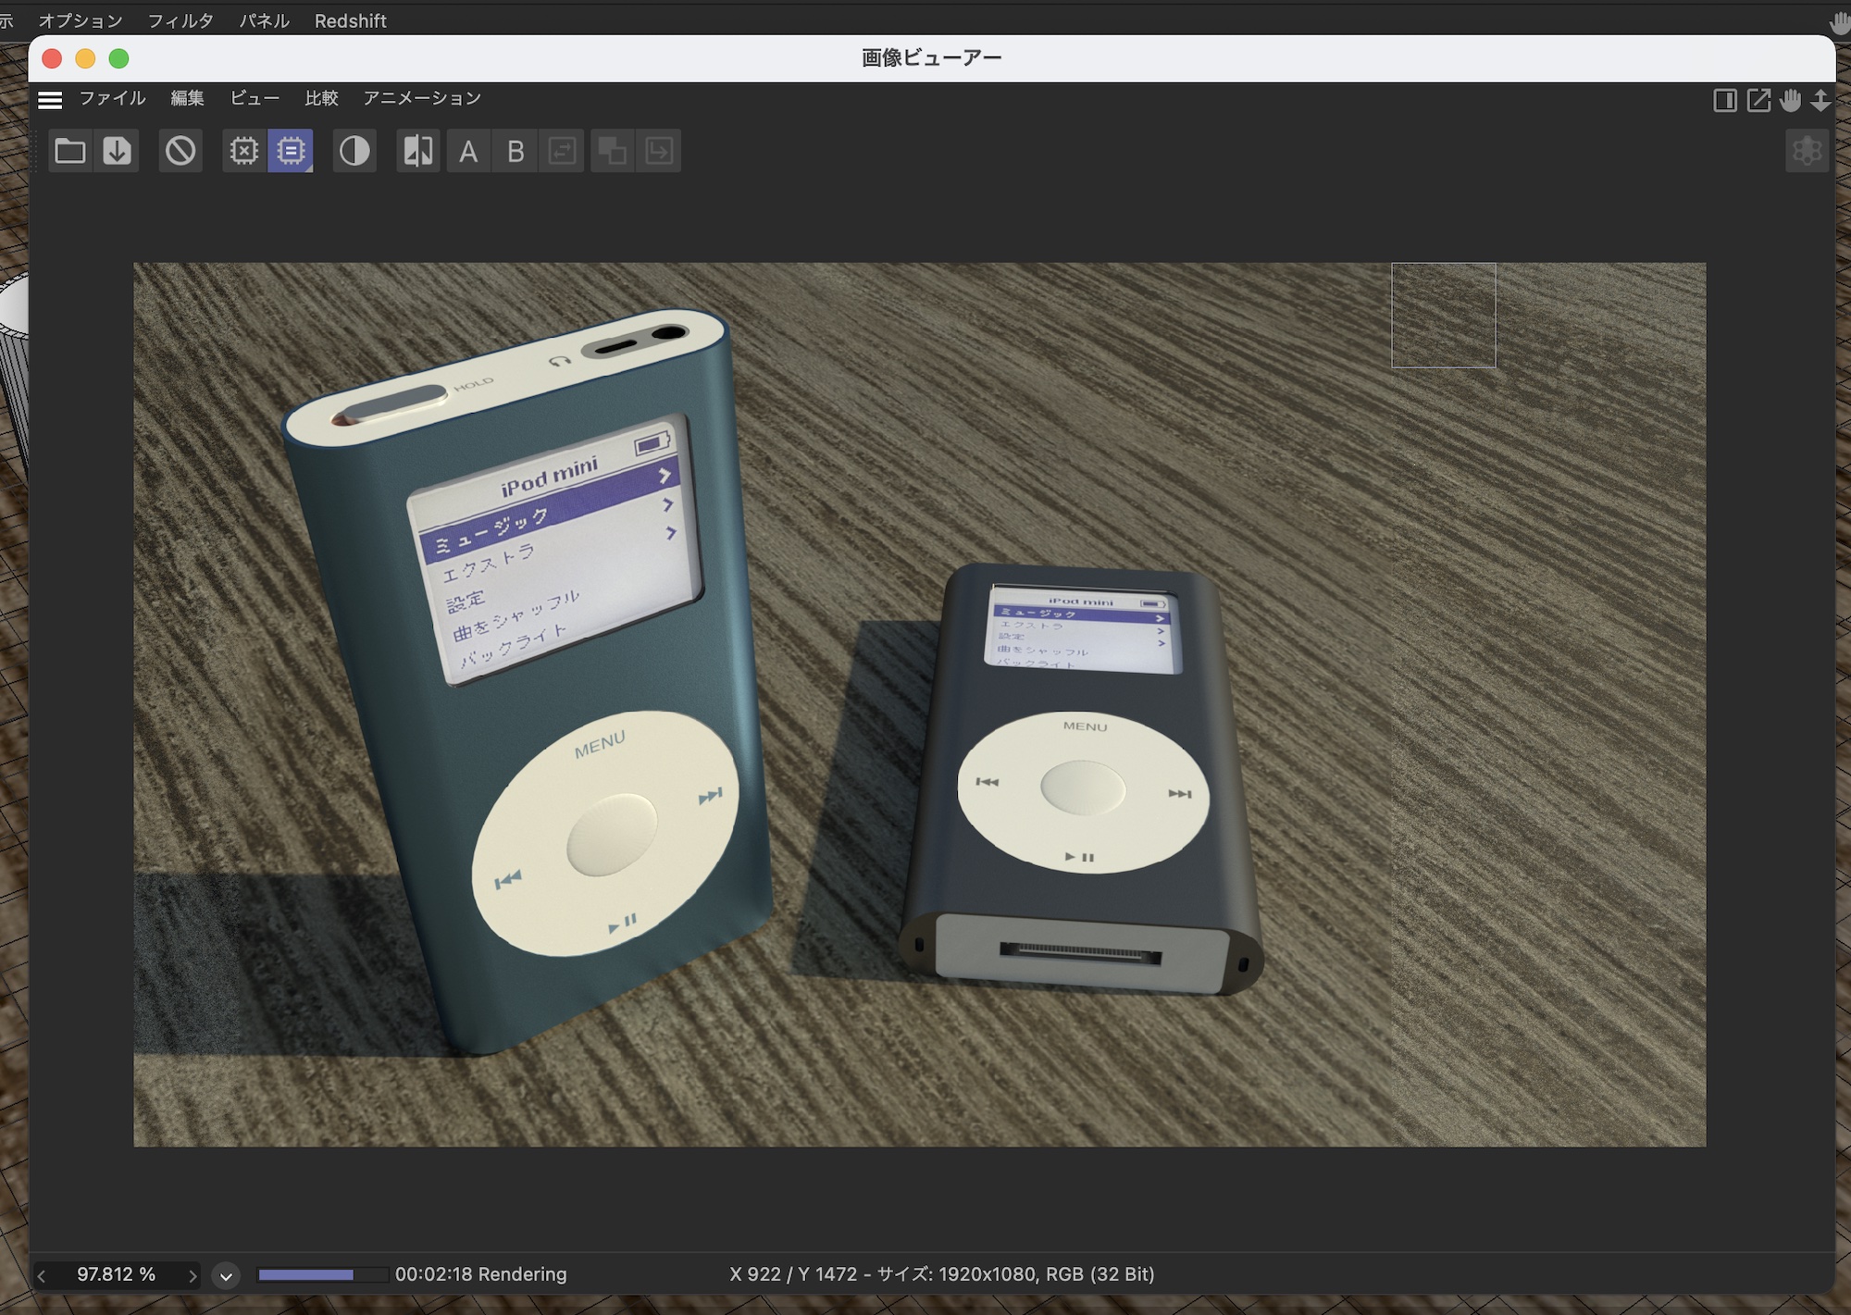The height and width of the screenshot is (1315, 1851).
Task: Set image as A
Action: tap(468, 151)
